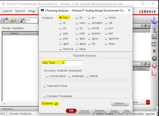
Task: Click the lower panel's question mark help icon
Action: (142, 64)
